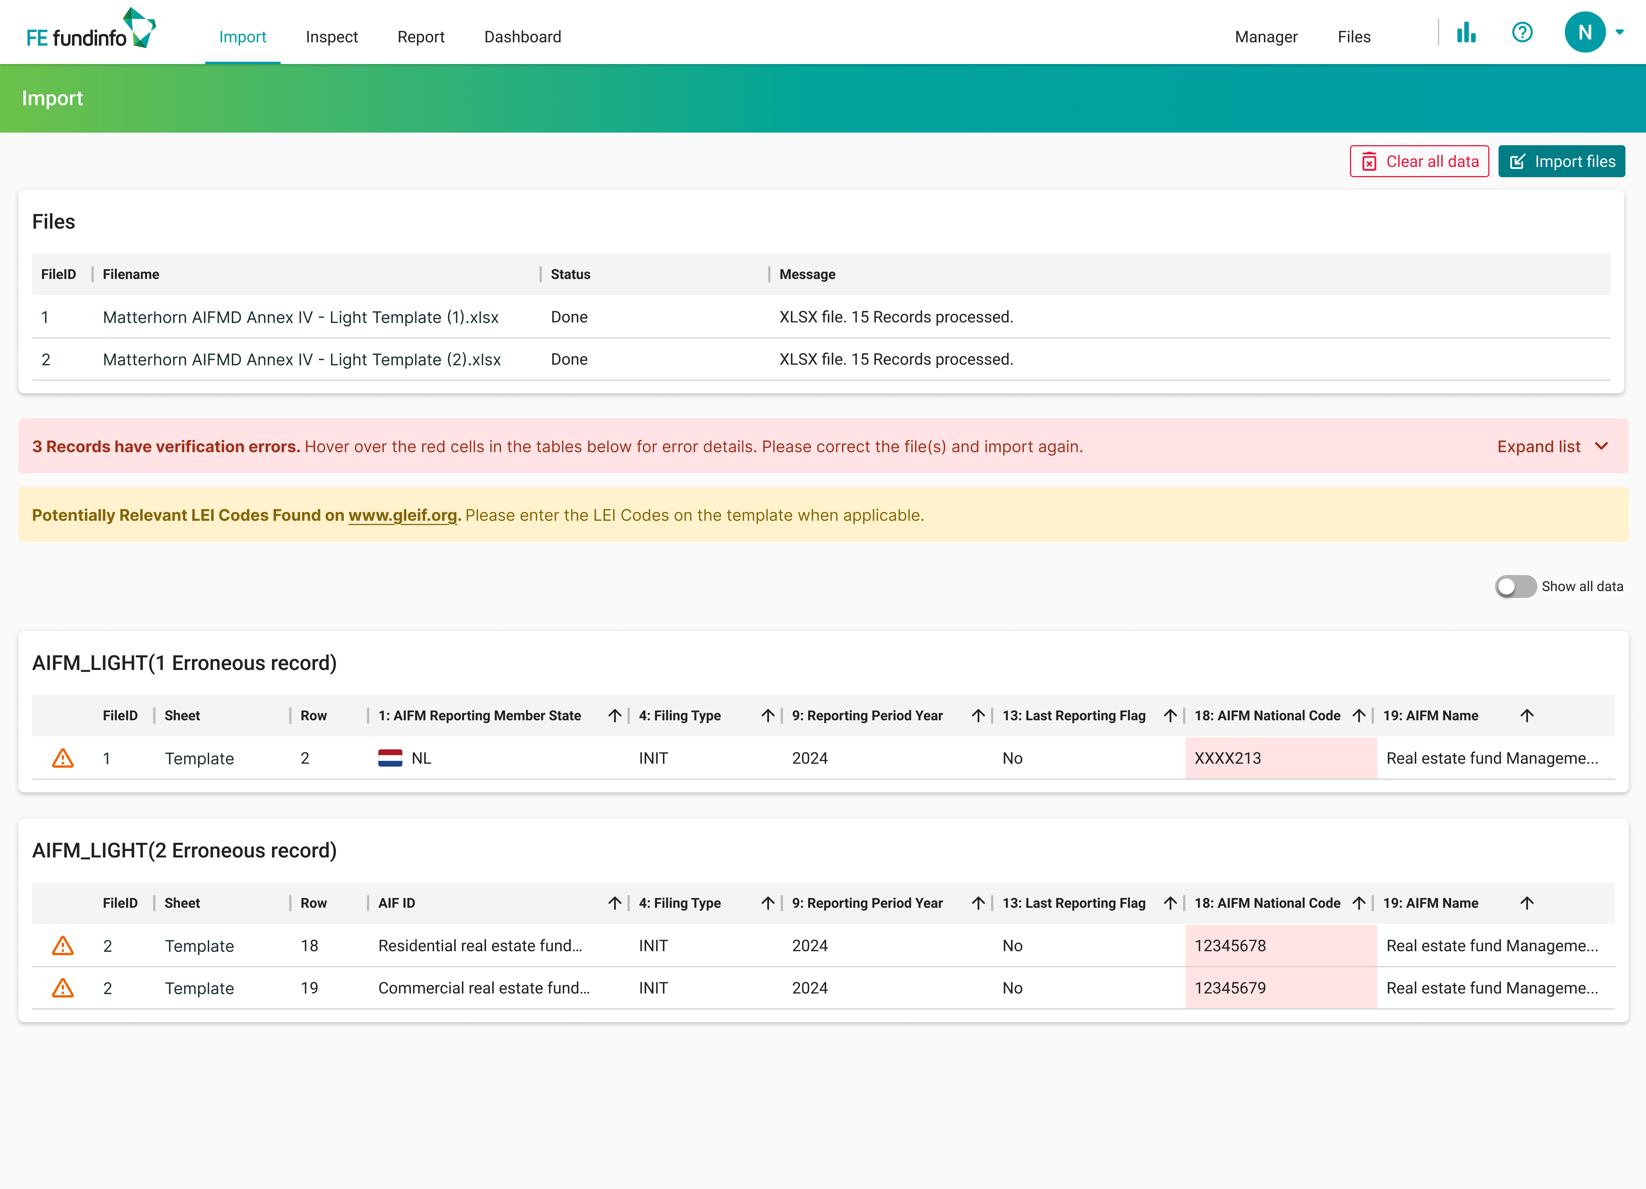Sort second table by Last Reporting Flag arrow
Screen dimensions: 1646x1189
click(1170, 903)
